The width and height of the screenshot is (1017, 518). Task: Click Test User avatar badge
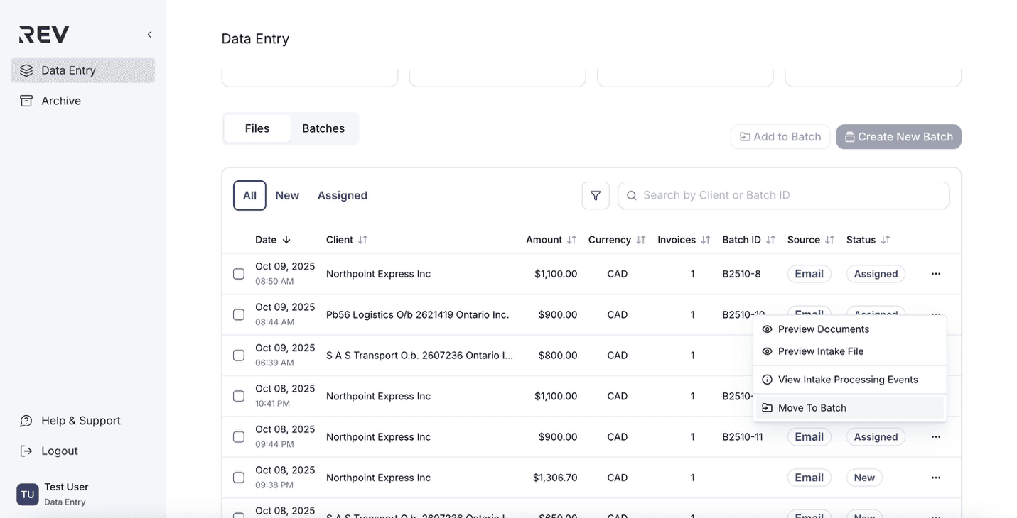pos(28,494)
